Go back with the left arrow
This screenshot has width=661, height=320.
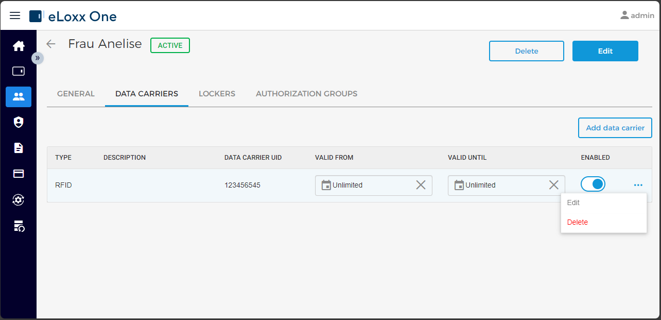click(51, 44)
